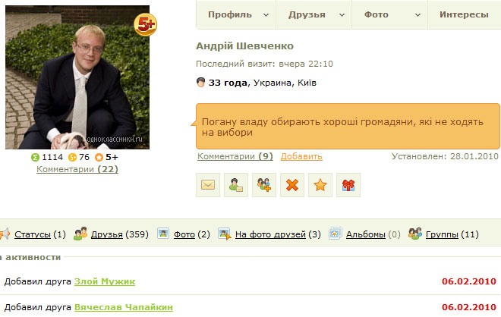Click the red gift box icon
This screenshot has height=317, width=501.
click(x=348, y=185)
